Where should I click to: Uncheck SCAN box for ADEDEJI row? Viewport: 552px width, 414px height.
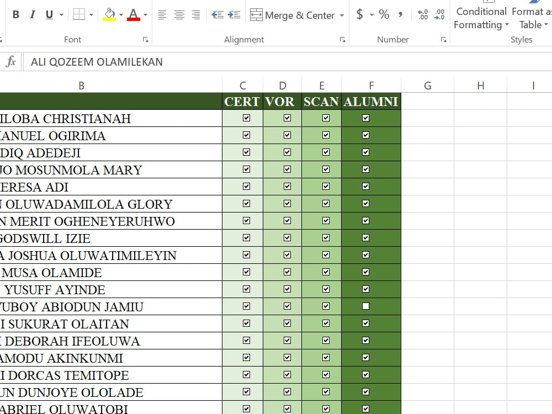tap(326, 152)
